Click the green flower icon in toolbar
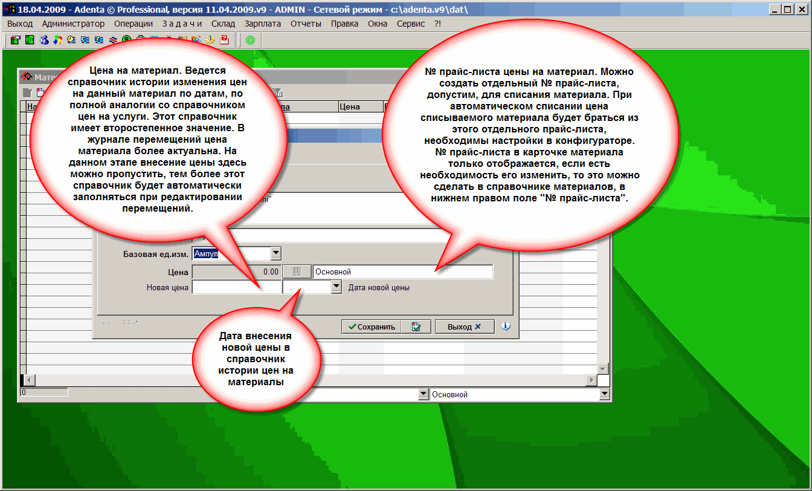Image resolution: width=812 pixels, height=491 pixels. click(x=250, y=40)
